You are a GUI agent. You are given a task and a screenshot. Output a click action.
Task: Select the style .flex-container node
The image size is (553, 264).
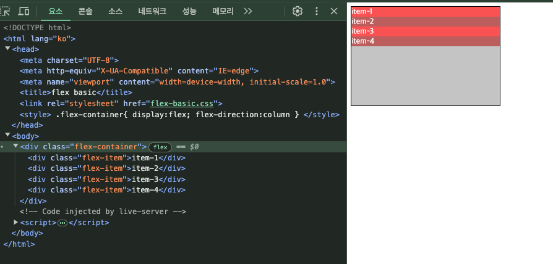[x=179, y=115]
